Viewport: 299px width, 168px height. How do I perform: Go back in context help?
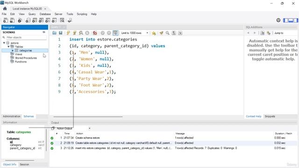[x=248, y=33]
